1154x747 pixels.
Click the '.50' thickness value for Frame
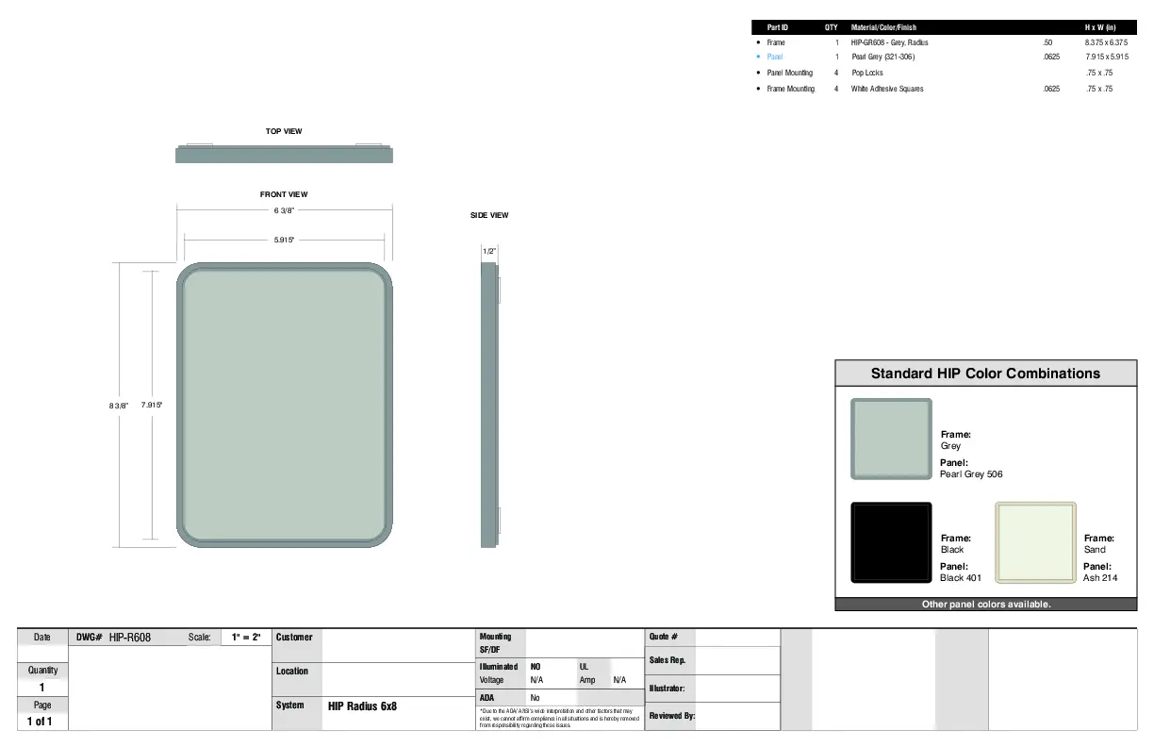coord(1048,42)
